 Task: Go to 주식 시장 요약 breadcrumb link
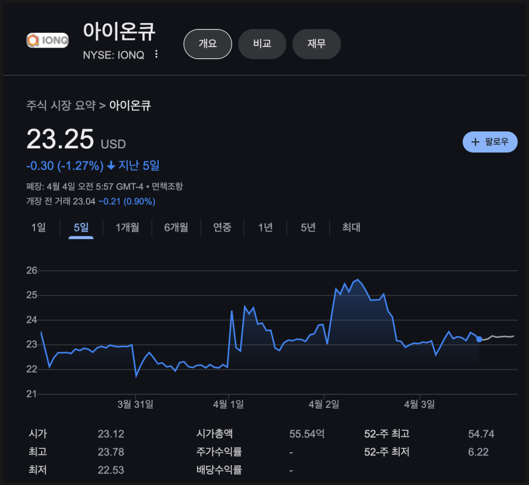pos(61,105)
